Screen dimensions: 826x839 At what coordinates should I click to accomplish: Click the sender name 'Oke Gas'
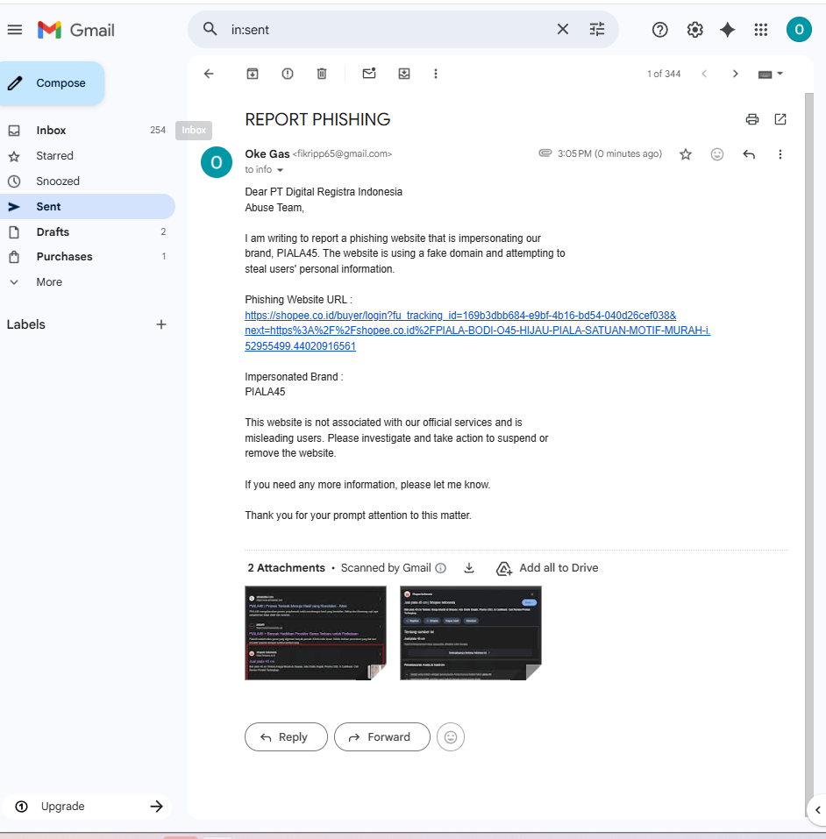267,153
